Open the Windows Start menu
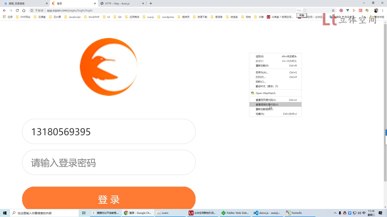Screen dimensions: 387x217 [5, 213]
